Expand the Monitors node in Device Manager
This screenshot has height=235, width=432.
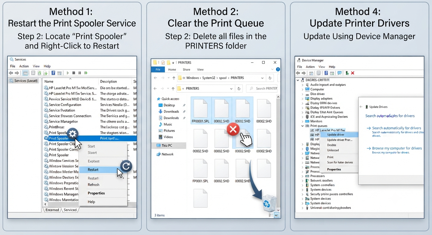pos(303,121)
